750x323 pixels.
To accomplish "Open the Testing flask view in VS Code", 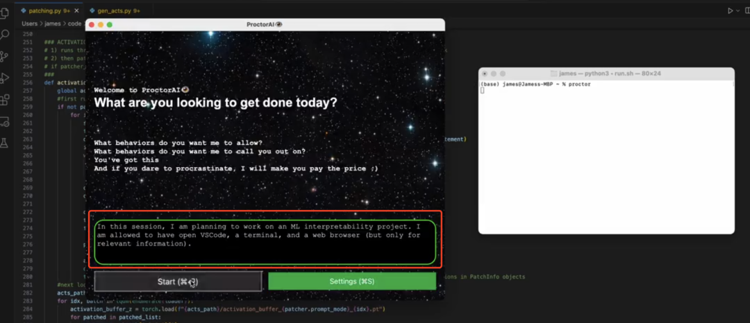I will [4, 143].
